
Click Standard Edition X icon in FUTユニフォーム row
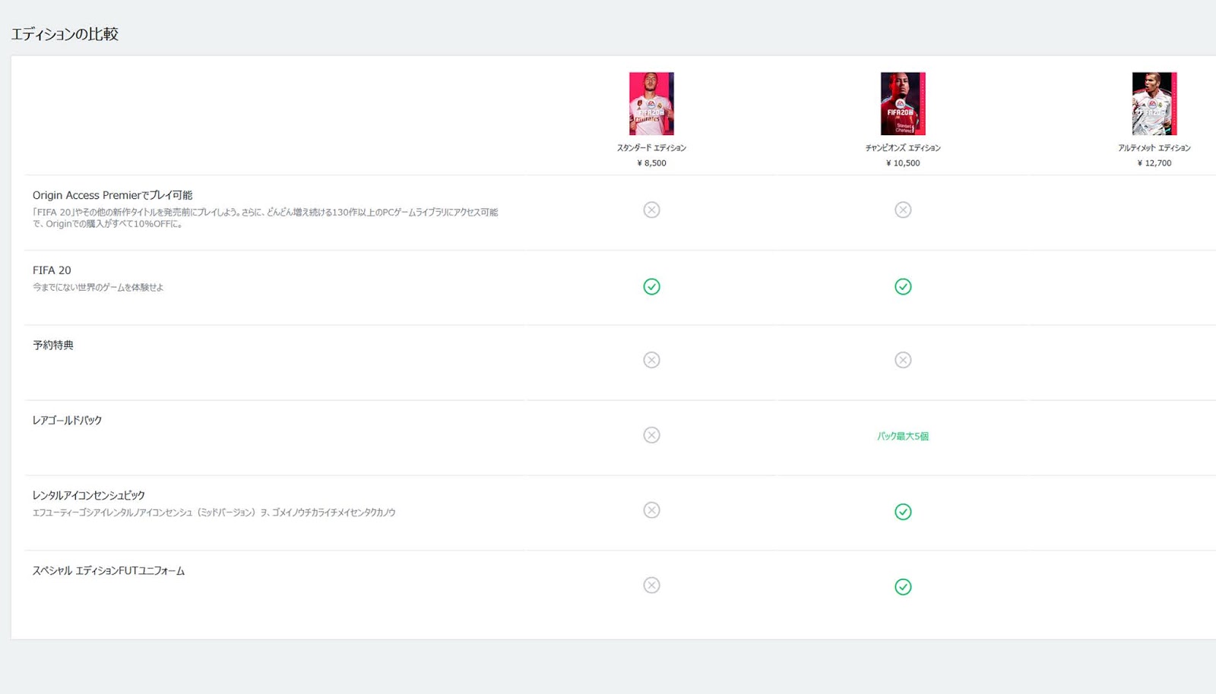(651, 585)
